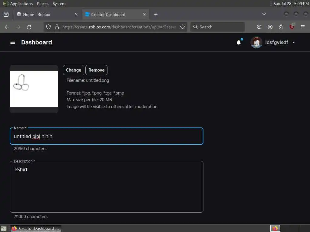Image resolution: width=310 pixels, height=232 pixels.
Task: Click the Dashboard heading text
Action: [x=37, y=42]
